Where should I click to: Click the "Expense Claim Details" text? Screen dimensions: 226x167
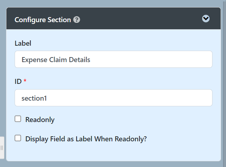[x=56, y=60]
